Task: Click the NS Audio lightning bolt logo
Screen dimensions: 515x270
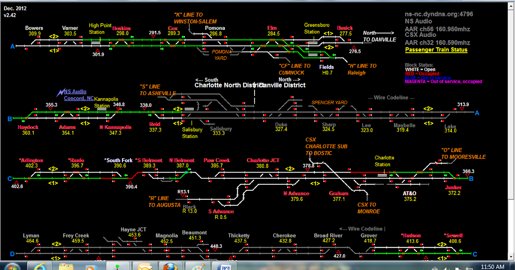Action: coord(61,91)
